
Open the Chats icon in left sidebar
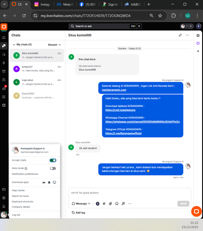pos(4,46)
